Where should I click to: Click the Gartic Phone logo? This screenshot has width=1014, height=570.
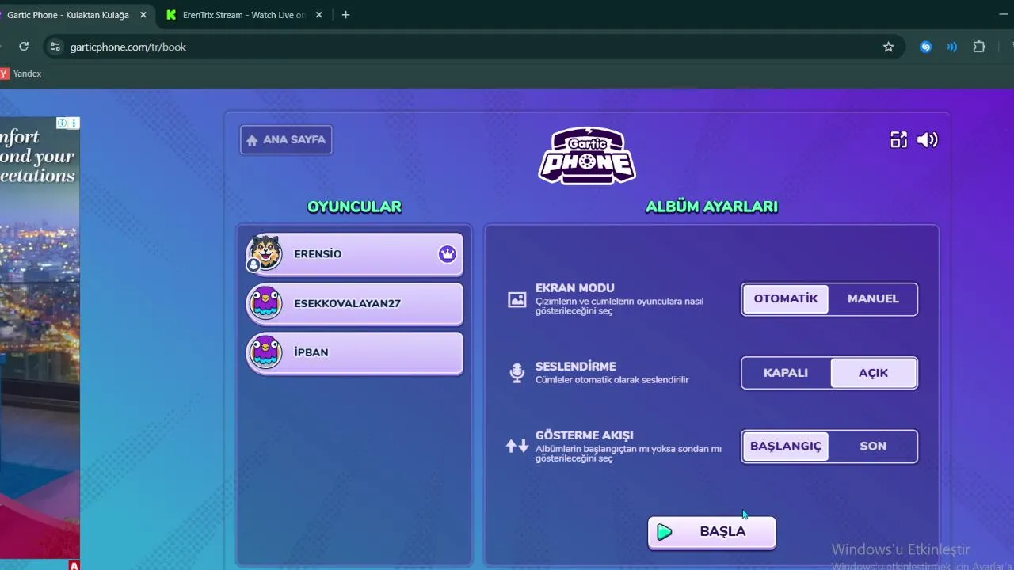click(587, 155)
